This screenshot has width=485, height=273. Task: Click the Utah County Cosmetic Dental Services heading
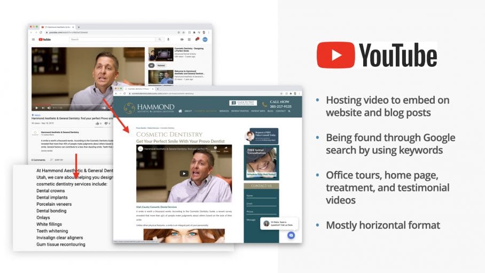[157, 207]
